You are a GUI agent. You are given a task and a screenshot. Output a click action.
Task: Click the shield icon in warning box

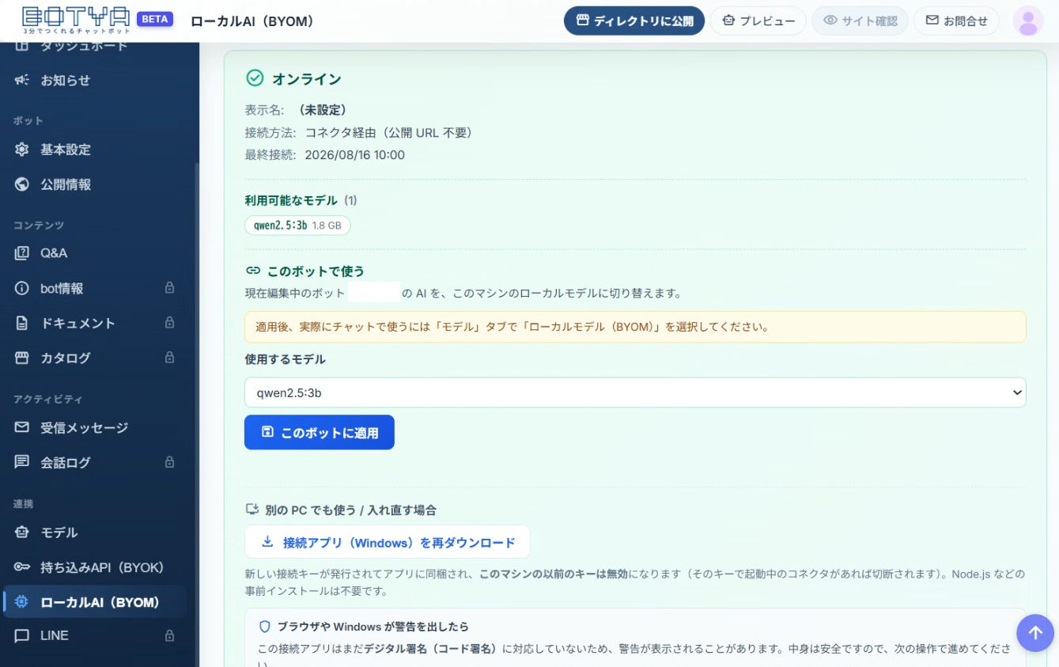(x=265, y=627)
